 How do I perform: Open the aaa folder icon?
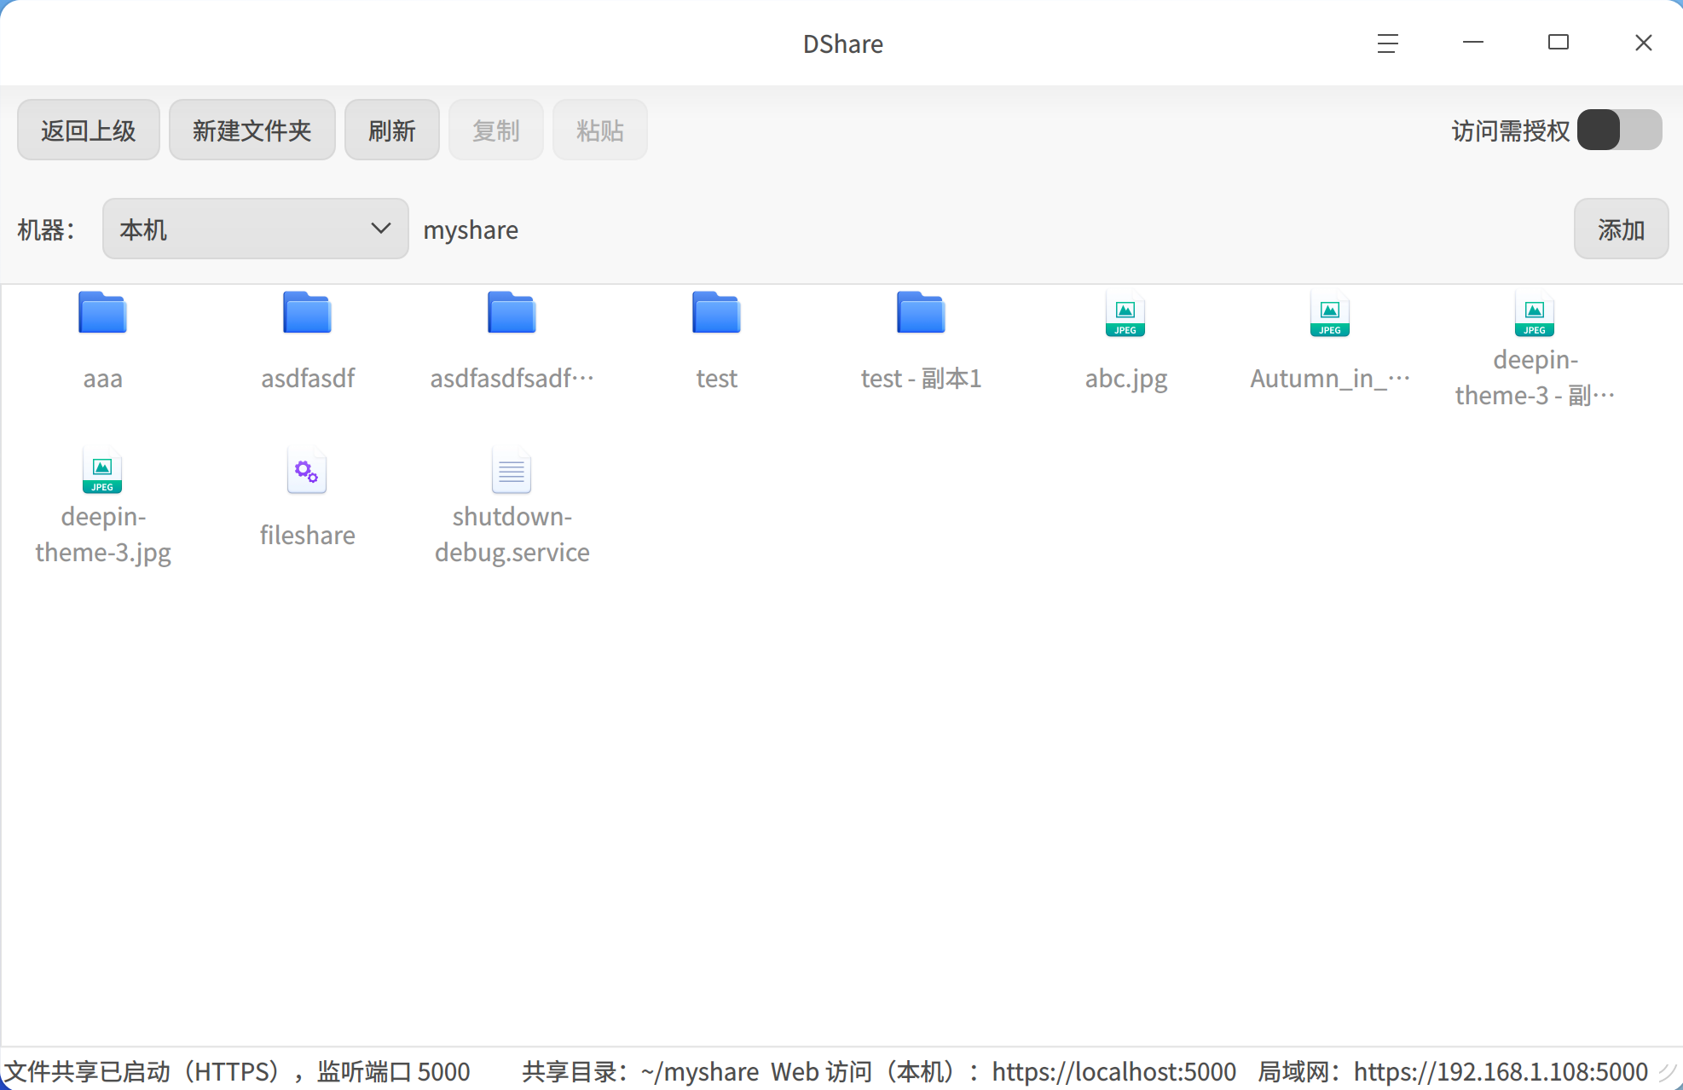point(102,313)
